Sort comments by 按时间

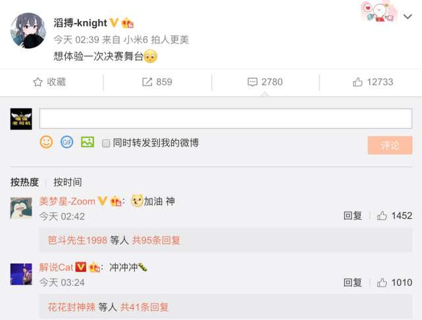point(68,182)
